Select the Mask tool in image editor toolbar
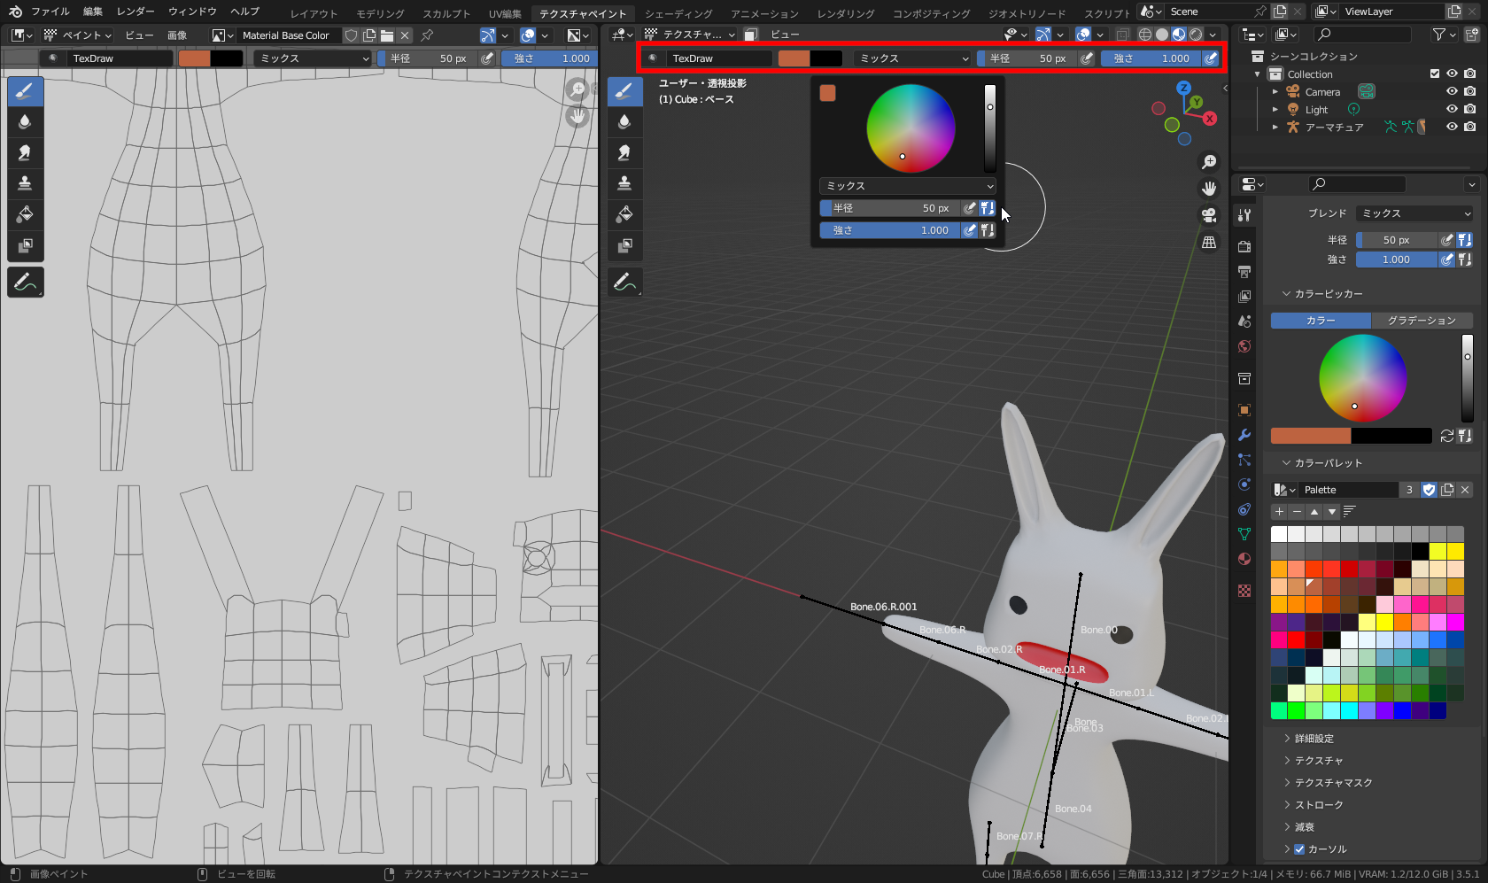Screen dimensions: 1488x883 point(25,245)
